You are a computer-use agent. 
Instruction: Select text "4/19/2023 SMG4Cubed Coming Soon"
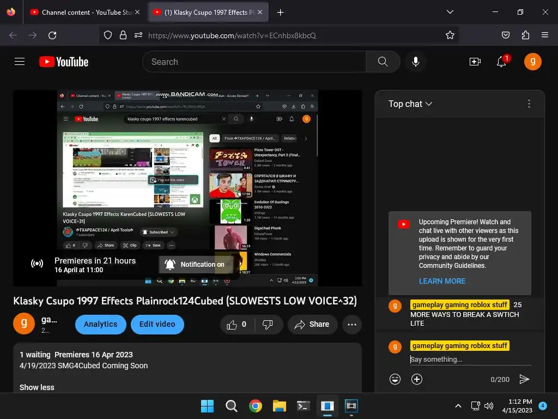(83, 366)
